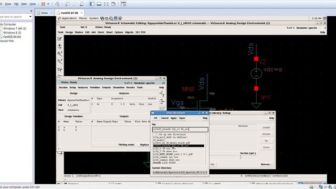
Task: Click the send Ctrl+Alt+Del icon in VMware toolbar
Action: pyautogui.click(x=57, y=4)
